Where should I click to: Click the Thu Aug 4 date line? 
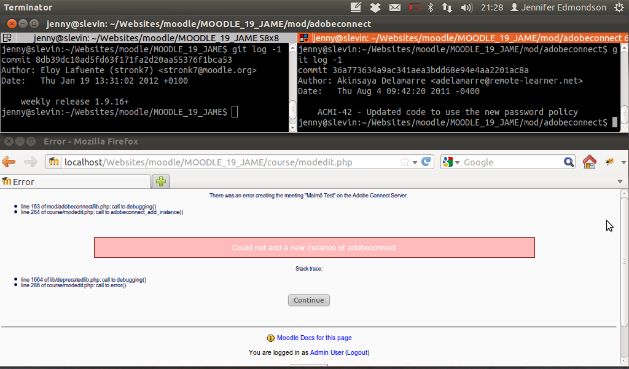pyautogui.click(x=389, y=91)
